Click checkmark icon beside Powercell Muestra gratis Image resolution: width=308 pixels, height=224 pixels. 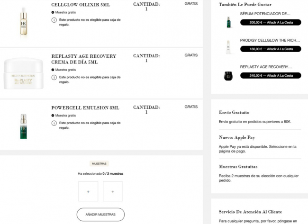(53, 116)
